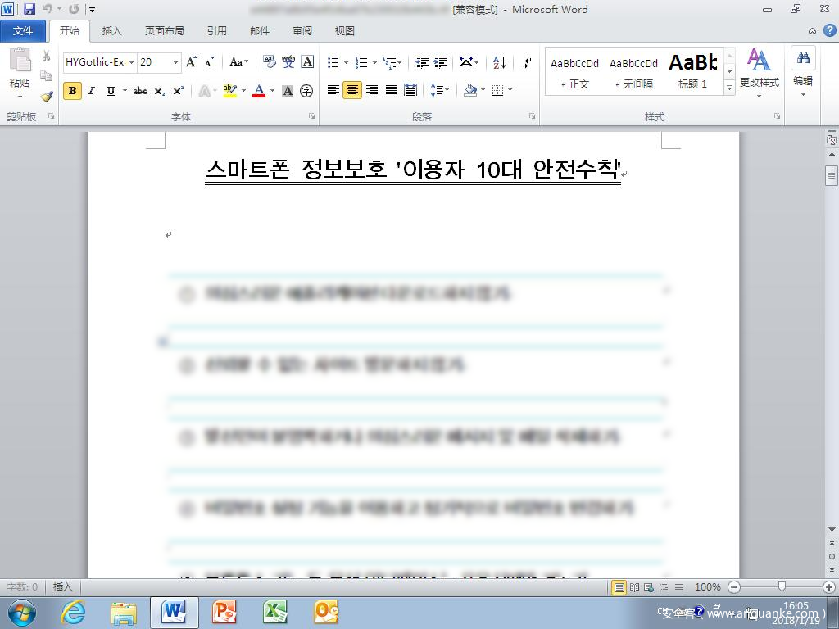This screenshot has height=629, width=839.
Task: Switch to the 页面布局 tab
Action: [x=164, y=31]
